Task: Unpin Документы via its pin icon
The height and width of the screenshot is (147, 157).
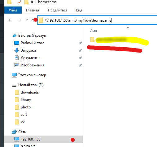Action: 81,58
